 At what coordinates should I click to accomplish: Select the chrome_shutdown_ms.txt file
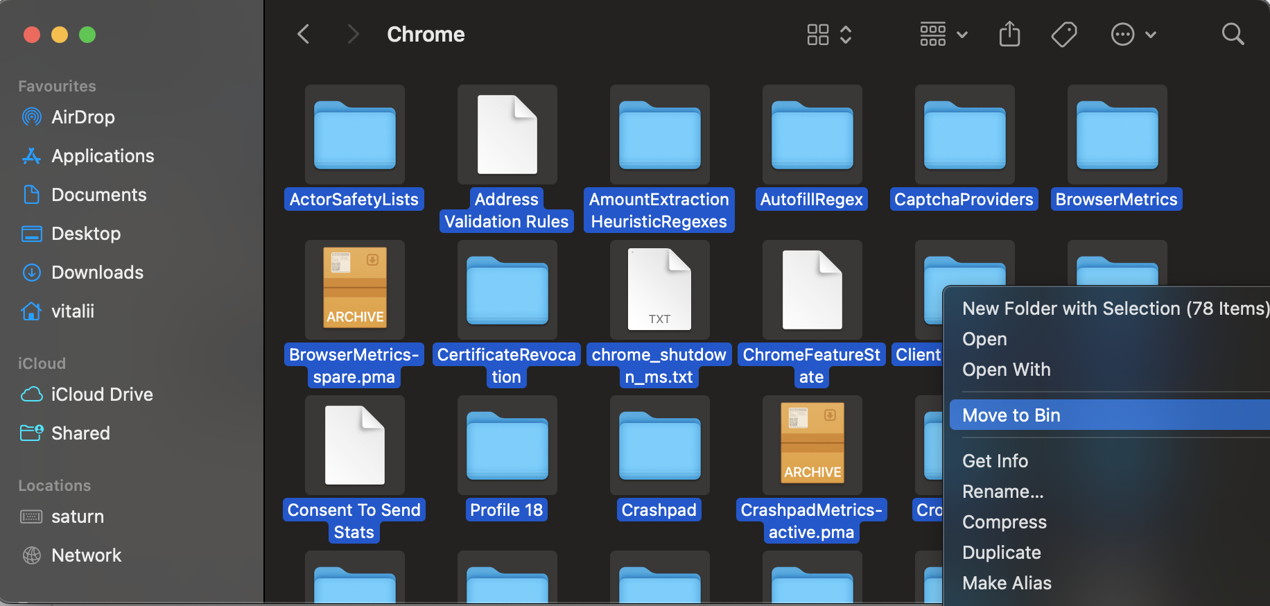660,290
